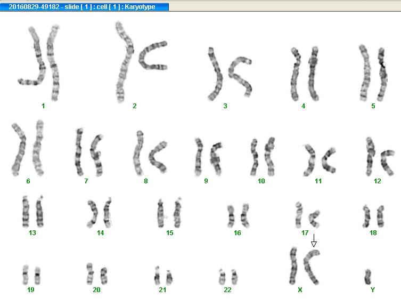Select the chromosome 12 pair

(380, 156)
